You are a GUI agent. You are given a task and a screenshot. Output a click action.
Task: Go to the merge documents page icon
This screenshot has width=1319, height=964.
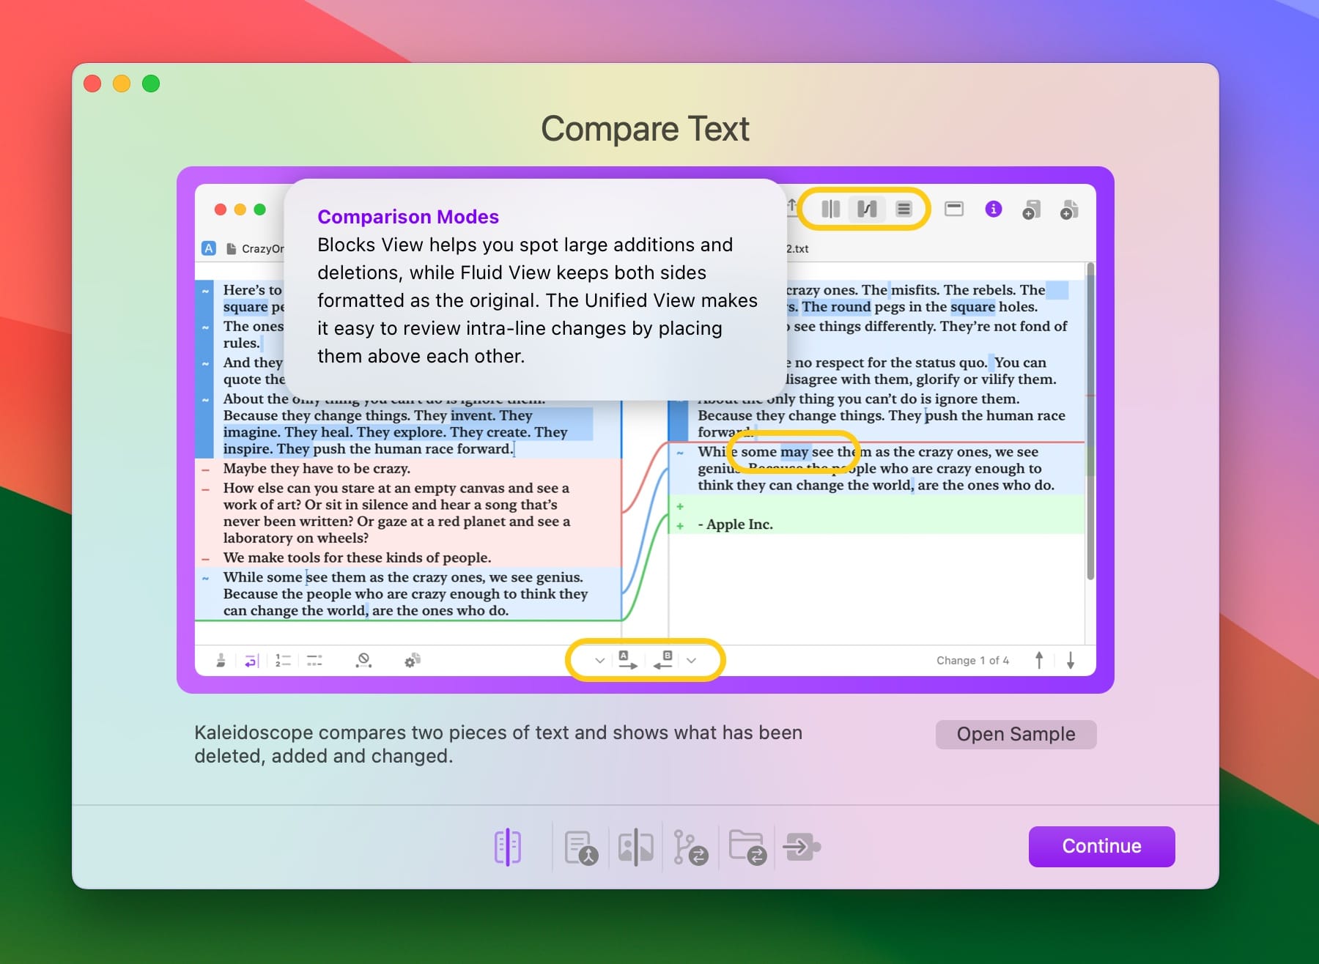click(x=581, y=847)
